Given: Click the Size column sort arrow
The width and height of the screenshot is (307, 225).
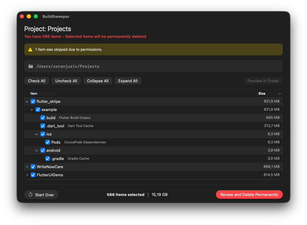Looking at the screenshot, I should click(279, 94).
